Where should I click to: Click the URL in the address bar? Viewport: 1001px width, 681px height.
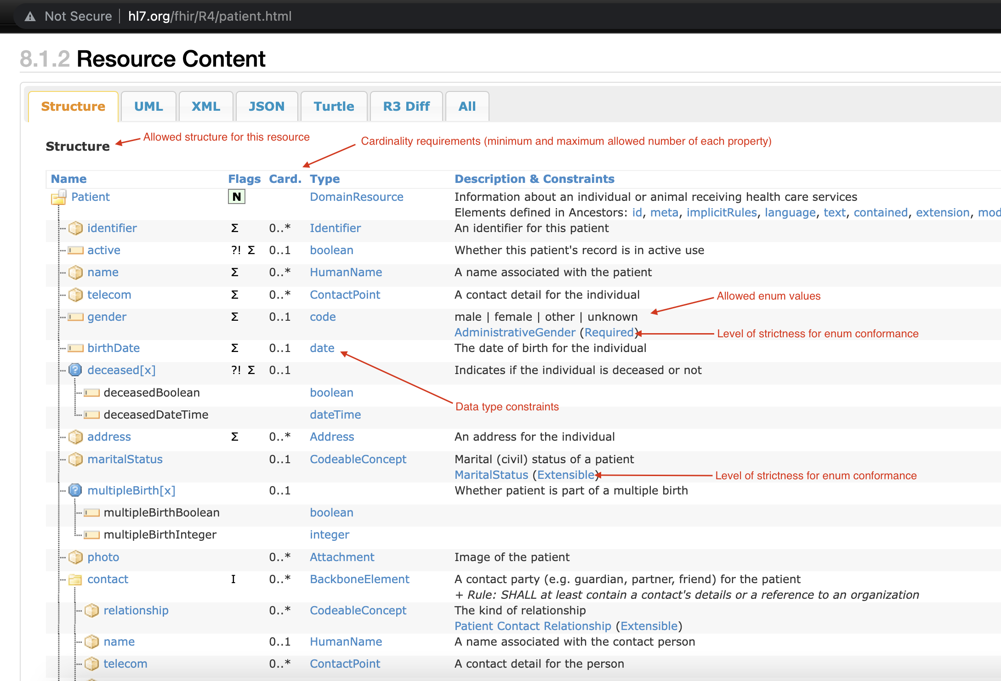click(x=210, y=17)
